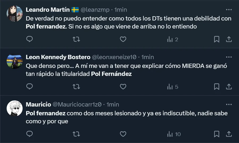Viewport: 239px width, 143px height.
Task: Open more options on Leandro Martín's tweet
Action: tap(229, 10)
